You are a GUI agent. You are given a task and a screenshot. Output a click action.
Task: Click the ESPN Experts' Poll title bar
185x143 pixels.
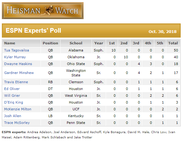pos(91,31)
